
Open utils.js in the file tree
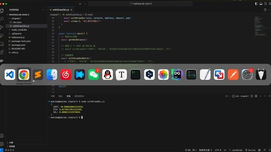point(26,52)
